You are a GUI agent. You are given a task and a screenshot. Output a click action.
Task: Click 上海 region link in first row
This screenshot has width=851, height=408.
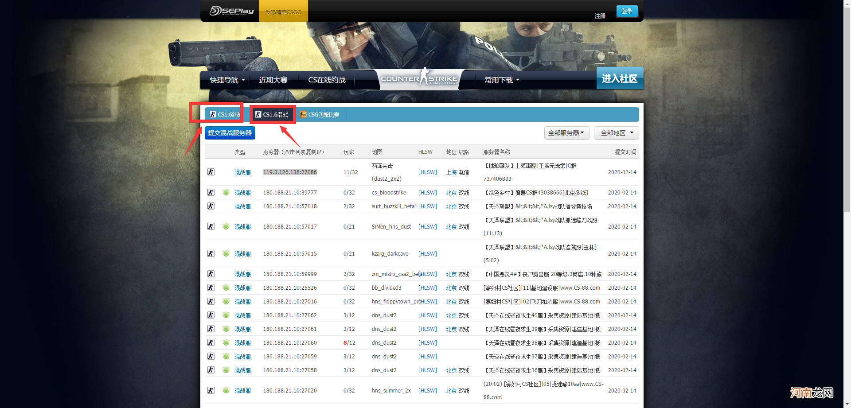(x=451, y=172)
